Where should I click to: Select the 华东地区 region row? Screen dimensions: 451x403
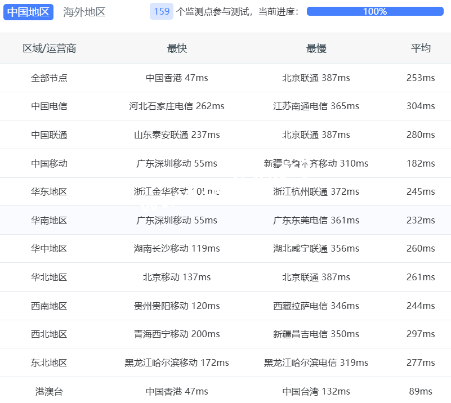coord(49,191)
